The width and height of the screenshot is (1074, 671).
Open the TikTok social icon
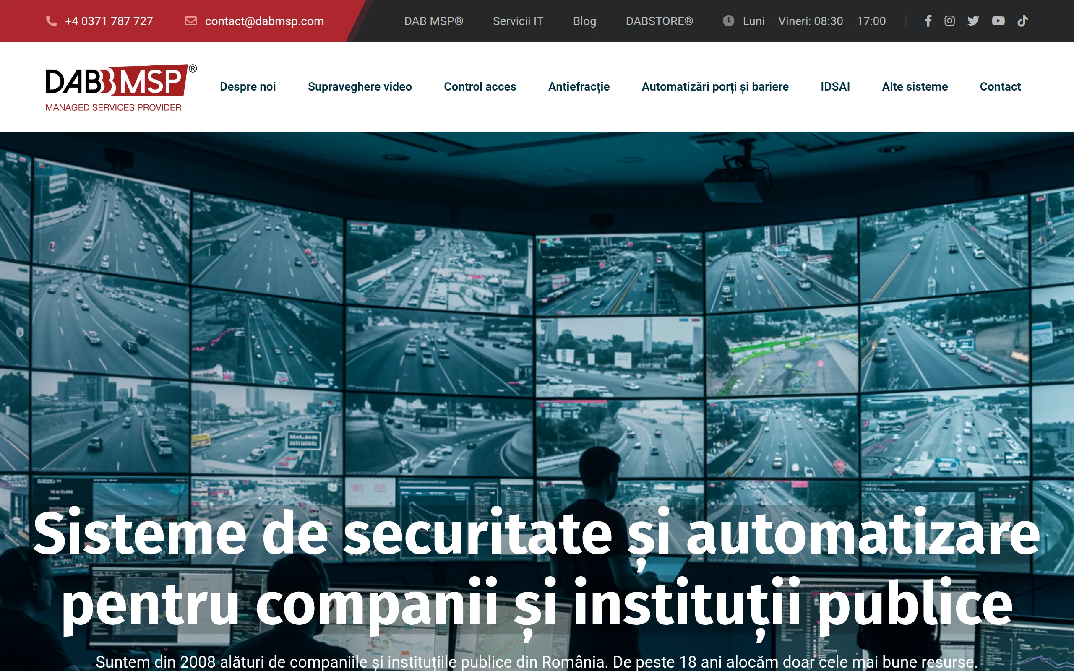[1022, 21]
